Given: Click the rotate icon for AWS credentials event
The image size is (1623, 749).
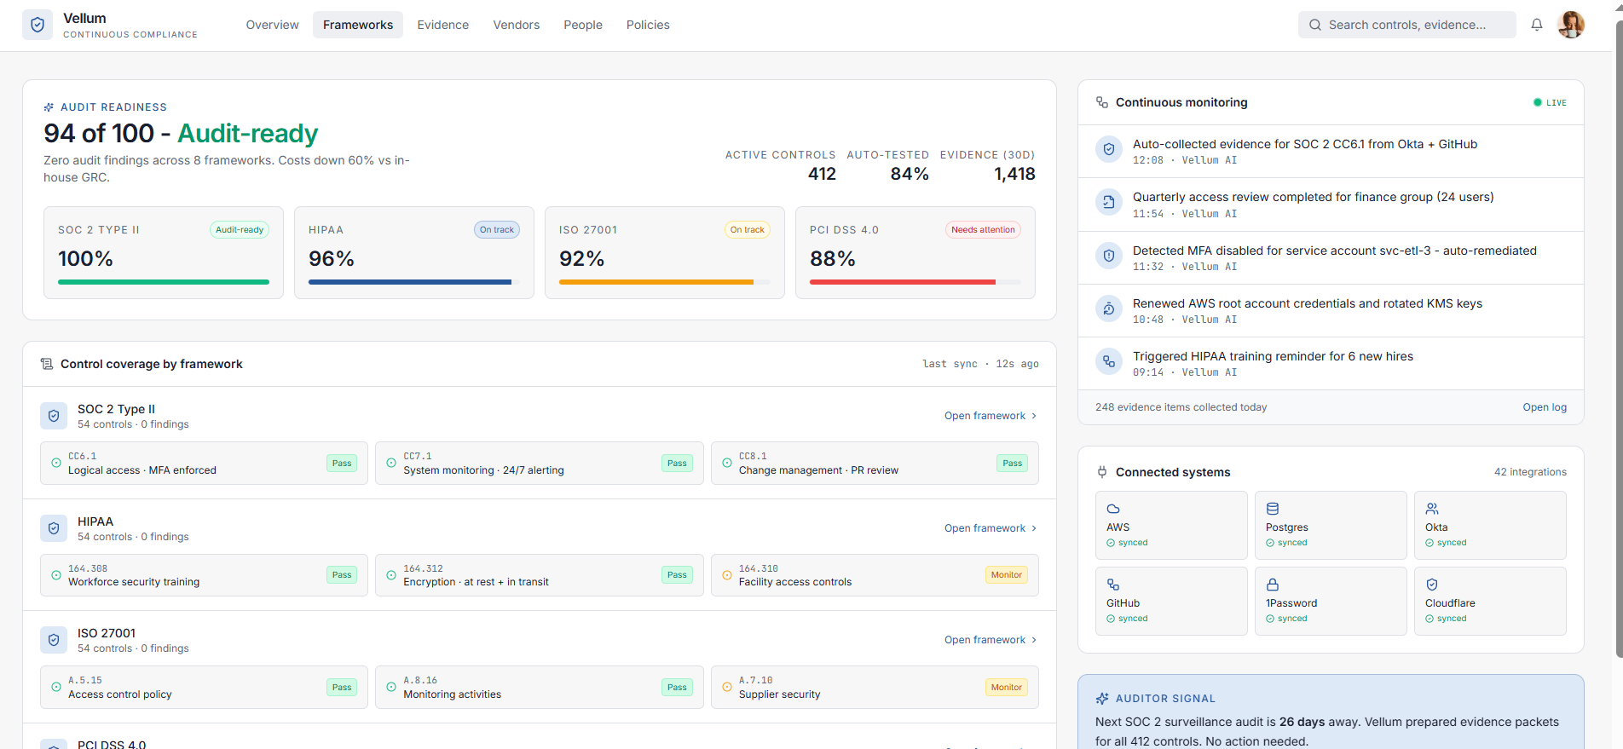Looking at the screenshot, I should pos(1109,308).
